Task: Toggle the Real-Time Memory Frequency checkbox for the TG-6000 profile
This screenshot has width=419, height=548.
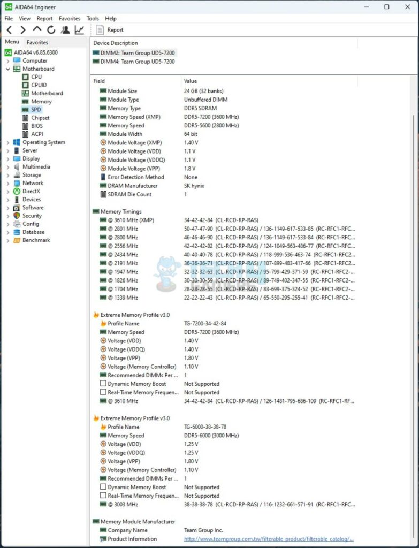Action: point(103,495)
